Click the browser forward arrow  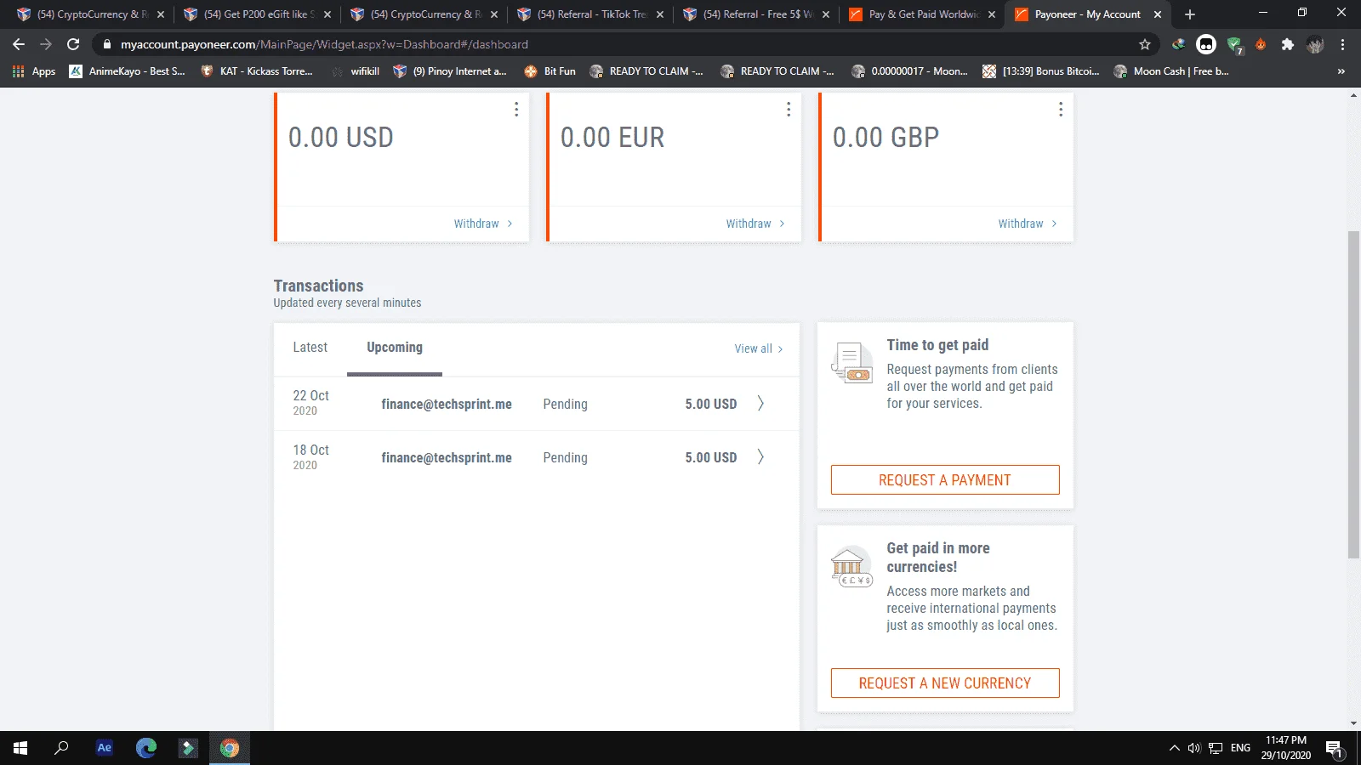(x=46, y=44)
